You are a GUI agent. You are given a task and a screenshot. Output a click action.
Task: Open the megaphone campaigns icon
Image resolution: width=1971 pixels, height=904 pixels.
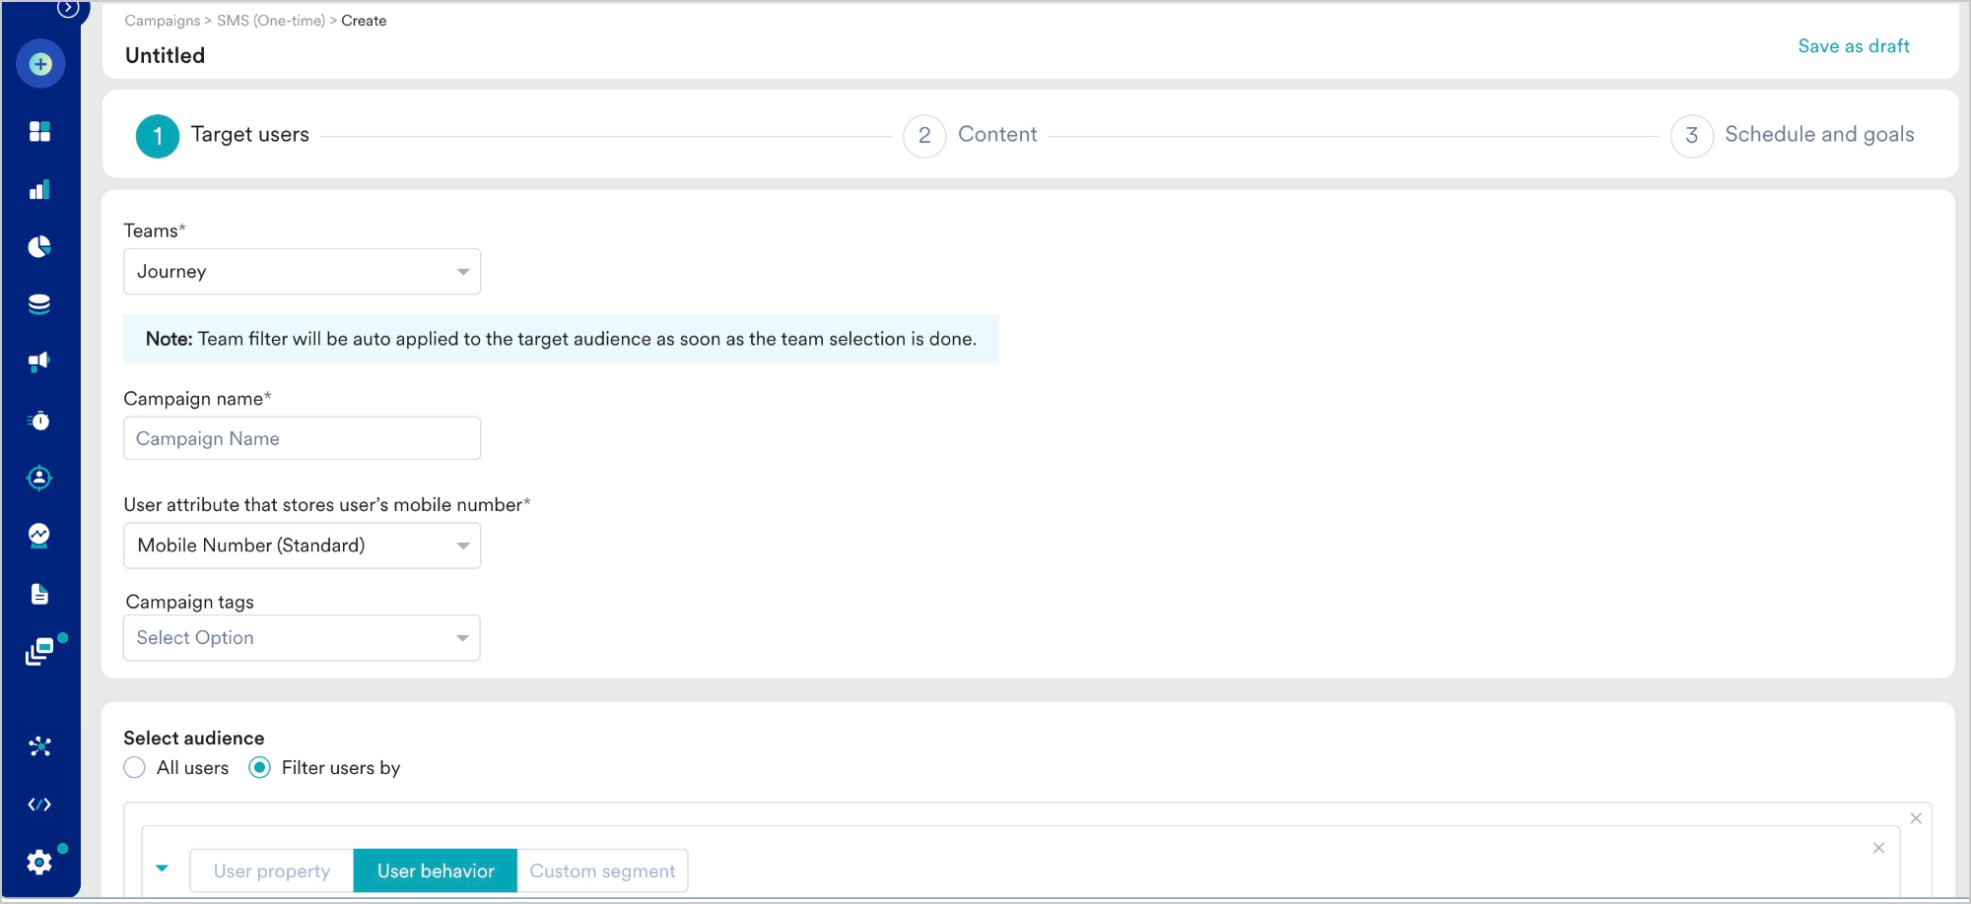pyautogui.click(x=39, y=362)
